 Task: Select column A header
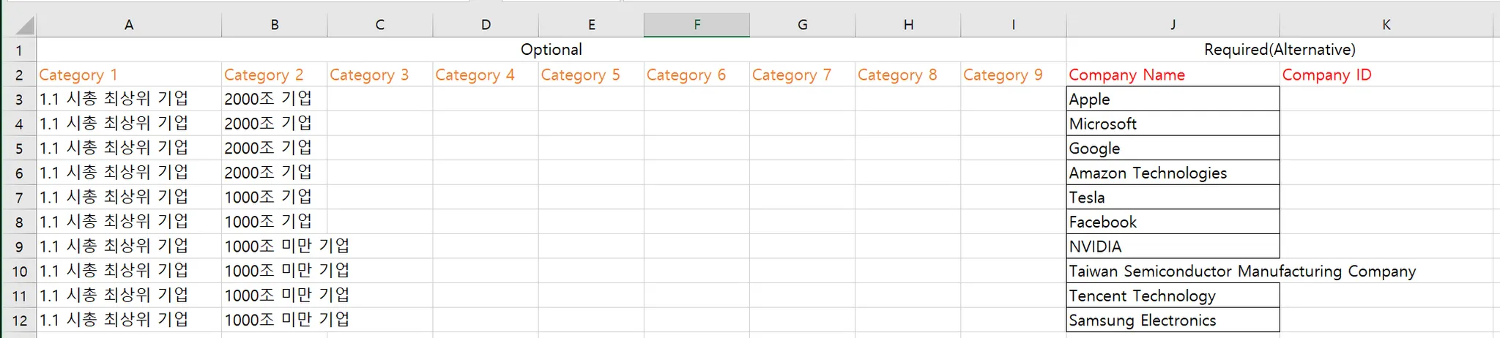(x=129, y=25)
